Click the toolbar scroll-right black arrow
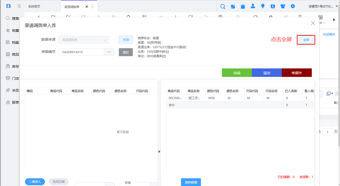This screenshot has width=340, height=186. (x=334, y=19)
